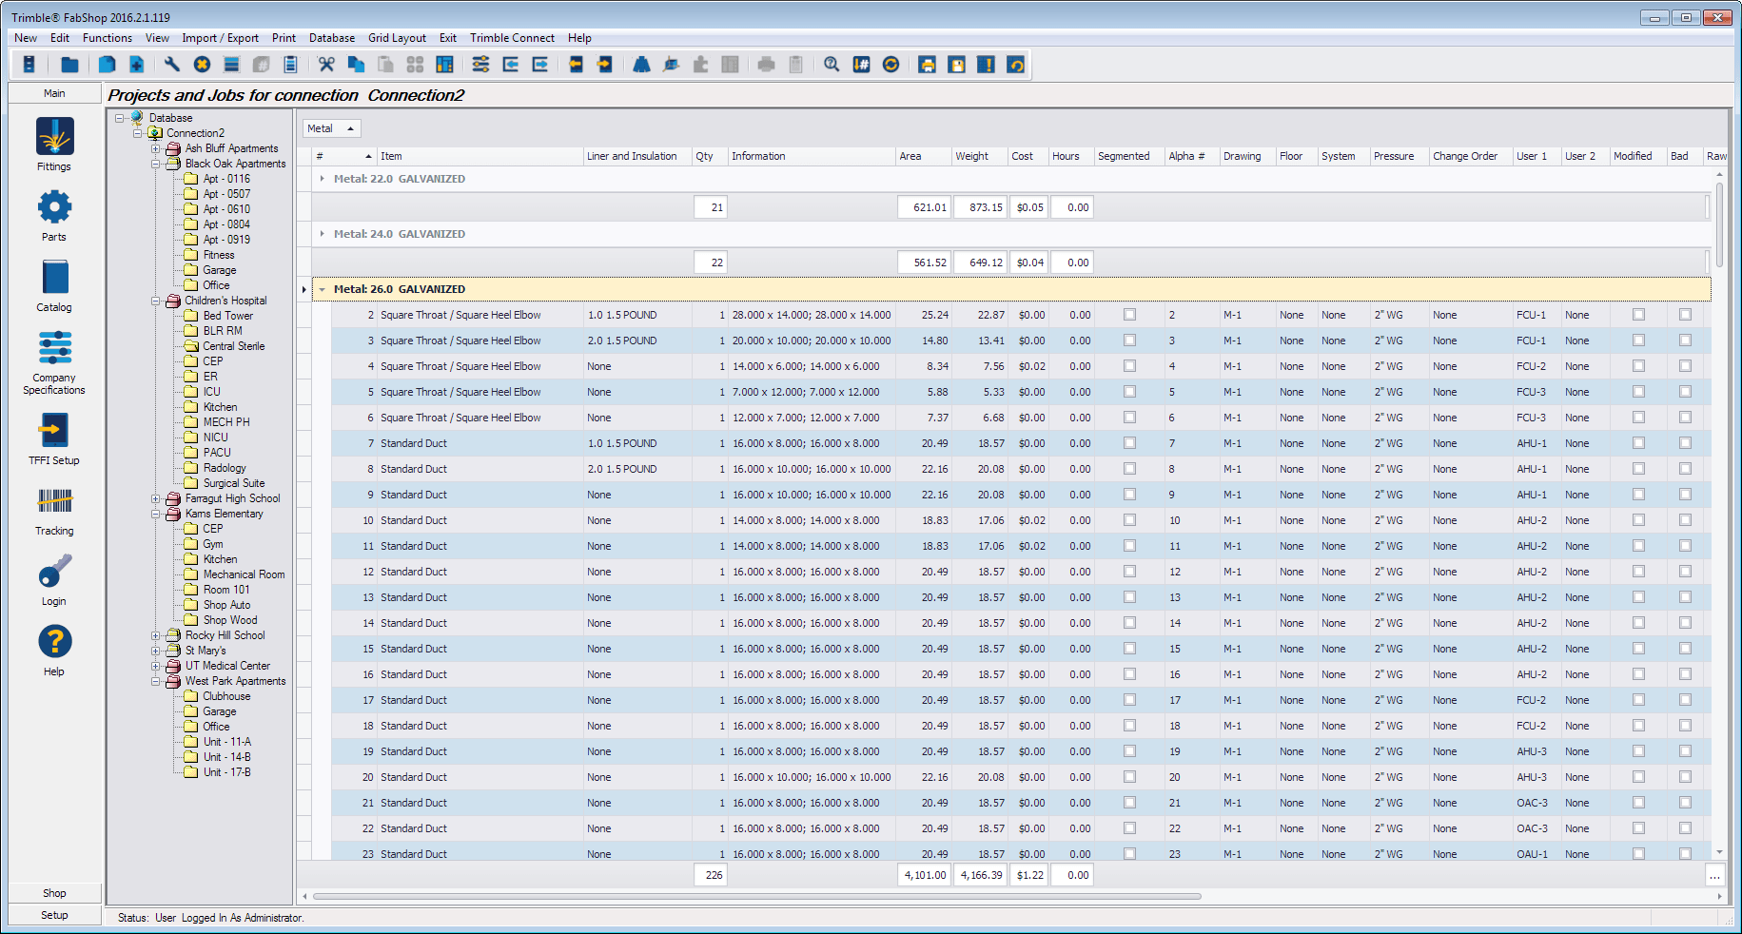
Task: Sort by the Item column header
Action: coord(480,156)
